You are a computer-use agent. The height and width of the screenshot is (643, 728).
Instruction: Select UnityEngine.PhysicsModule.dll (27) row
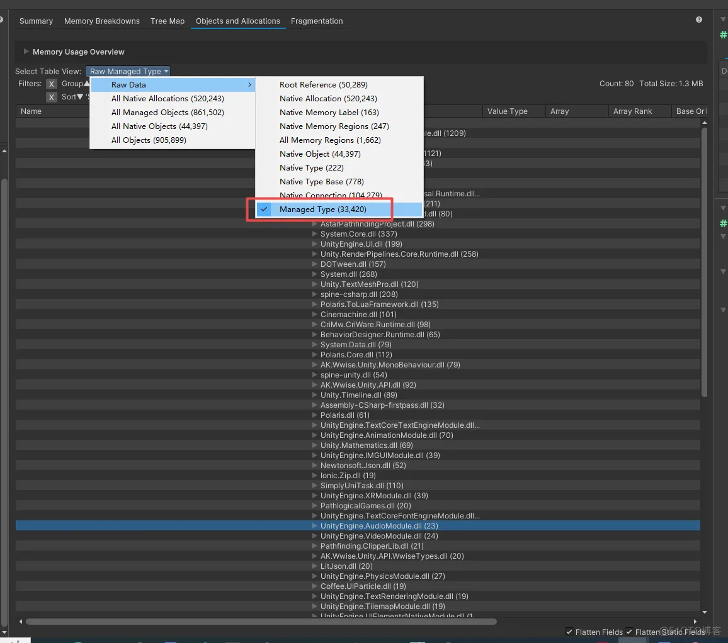point(358,576)
